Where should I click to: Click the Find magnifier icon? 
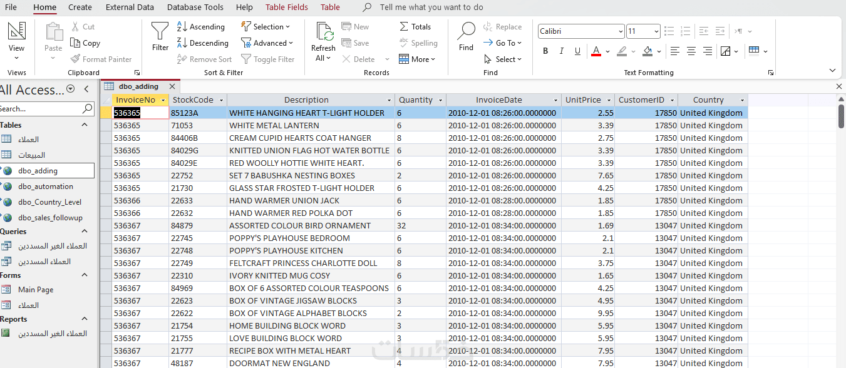click(x=467, y=31)
